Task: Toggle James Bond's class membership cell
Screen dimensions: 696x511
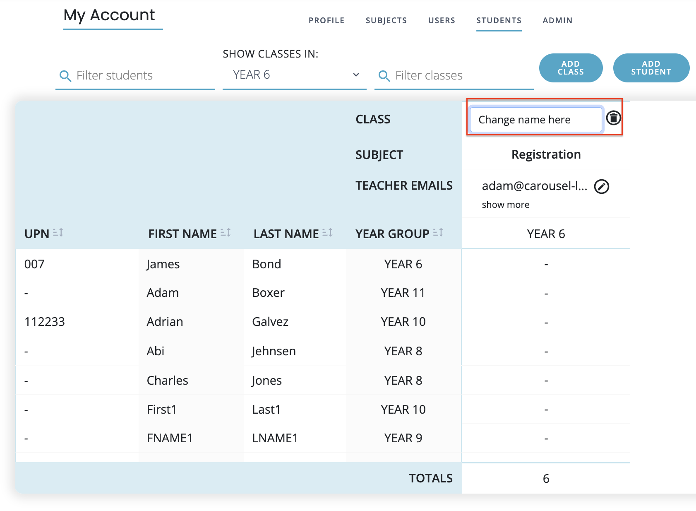Action: coord(546,264)
